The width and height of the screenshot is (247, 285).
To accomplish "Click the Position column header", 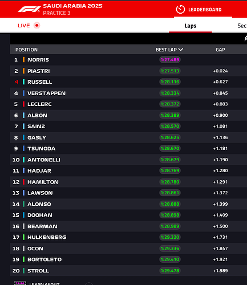I will [x=26, y=50].
